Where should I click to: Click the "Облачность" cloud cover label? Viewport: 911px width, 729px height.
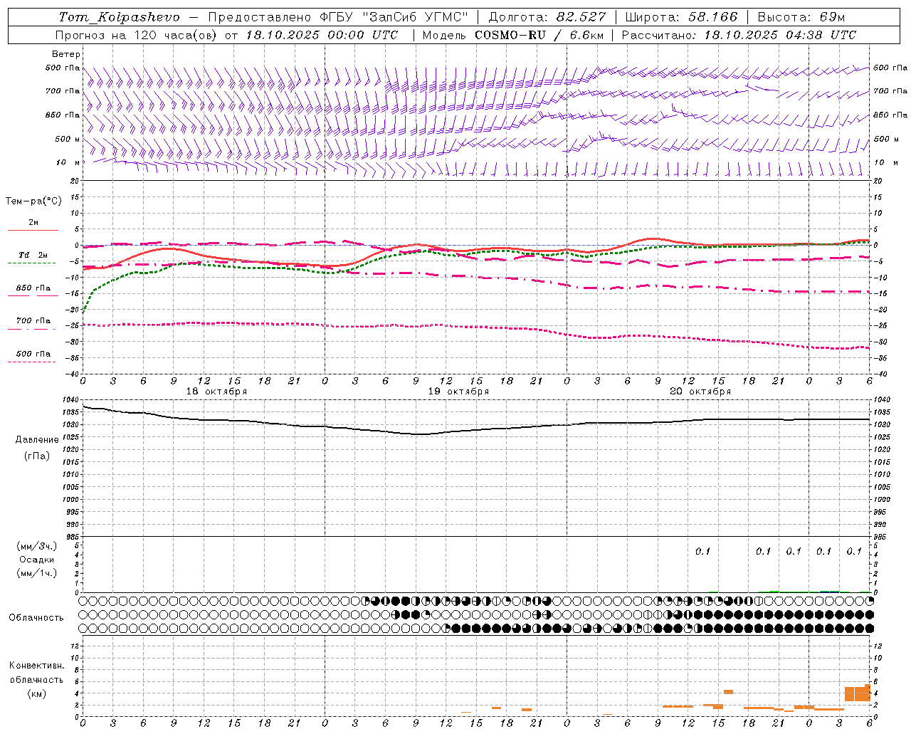click(x=36, y=618)
